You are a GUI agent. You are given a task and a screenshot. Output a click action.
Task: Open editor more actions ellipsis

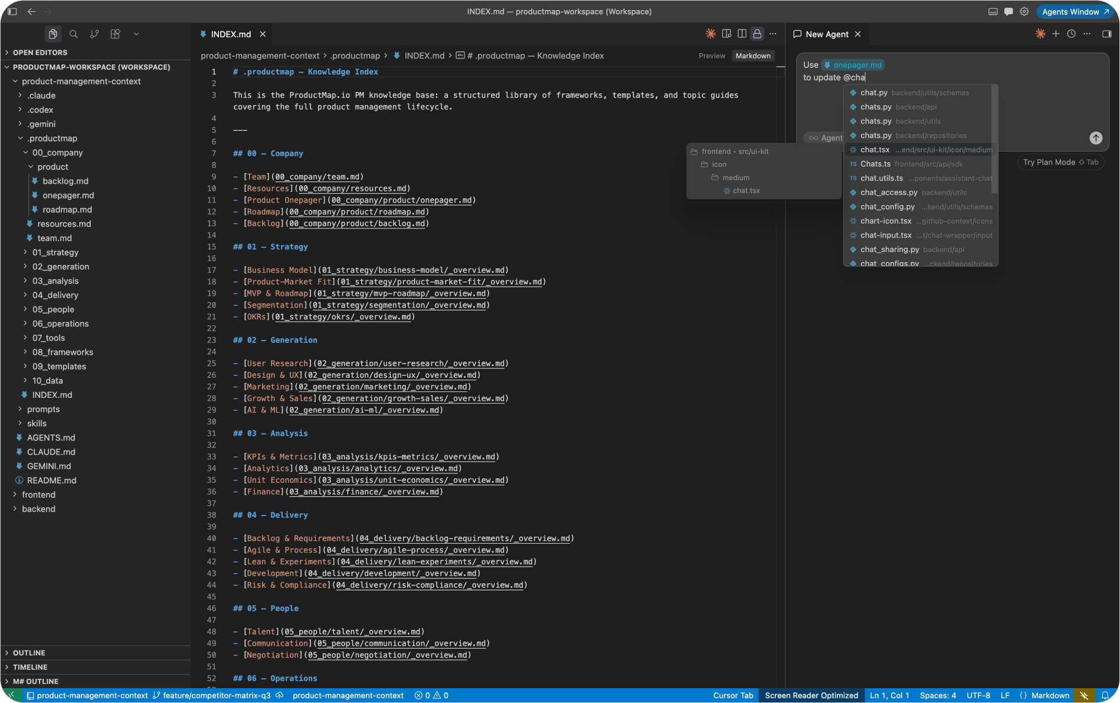(x=773, y=34)
